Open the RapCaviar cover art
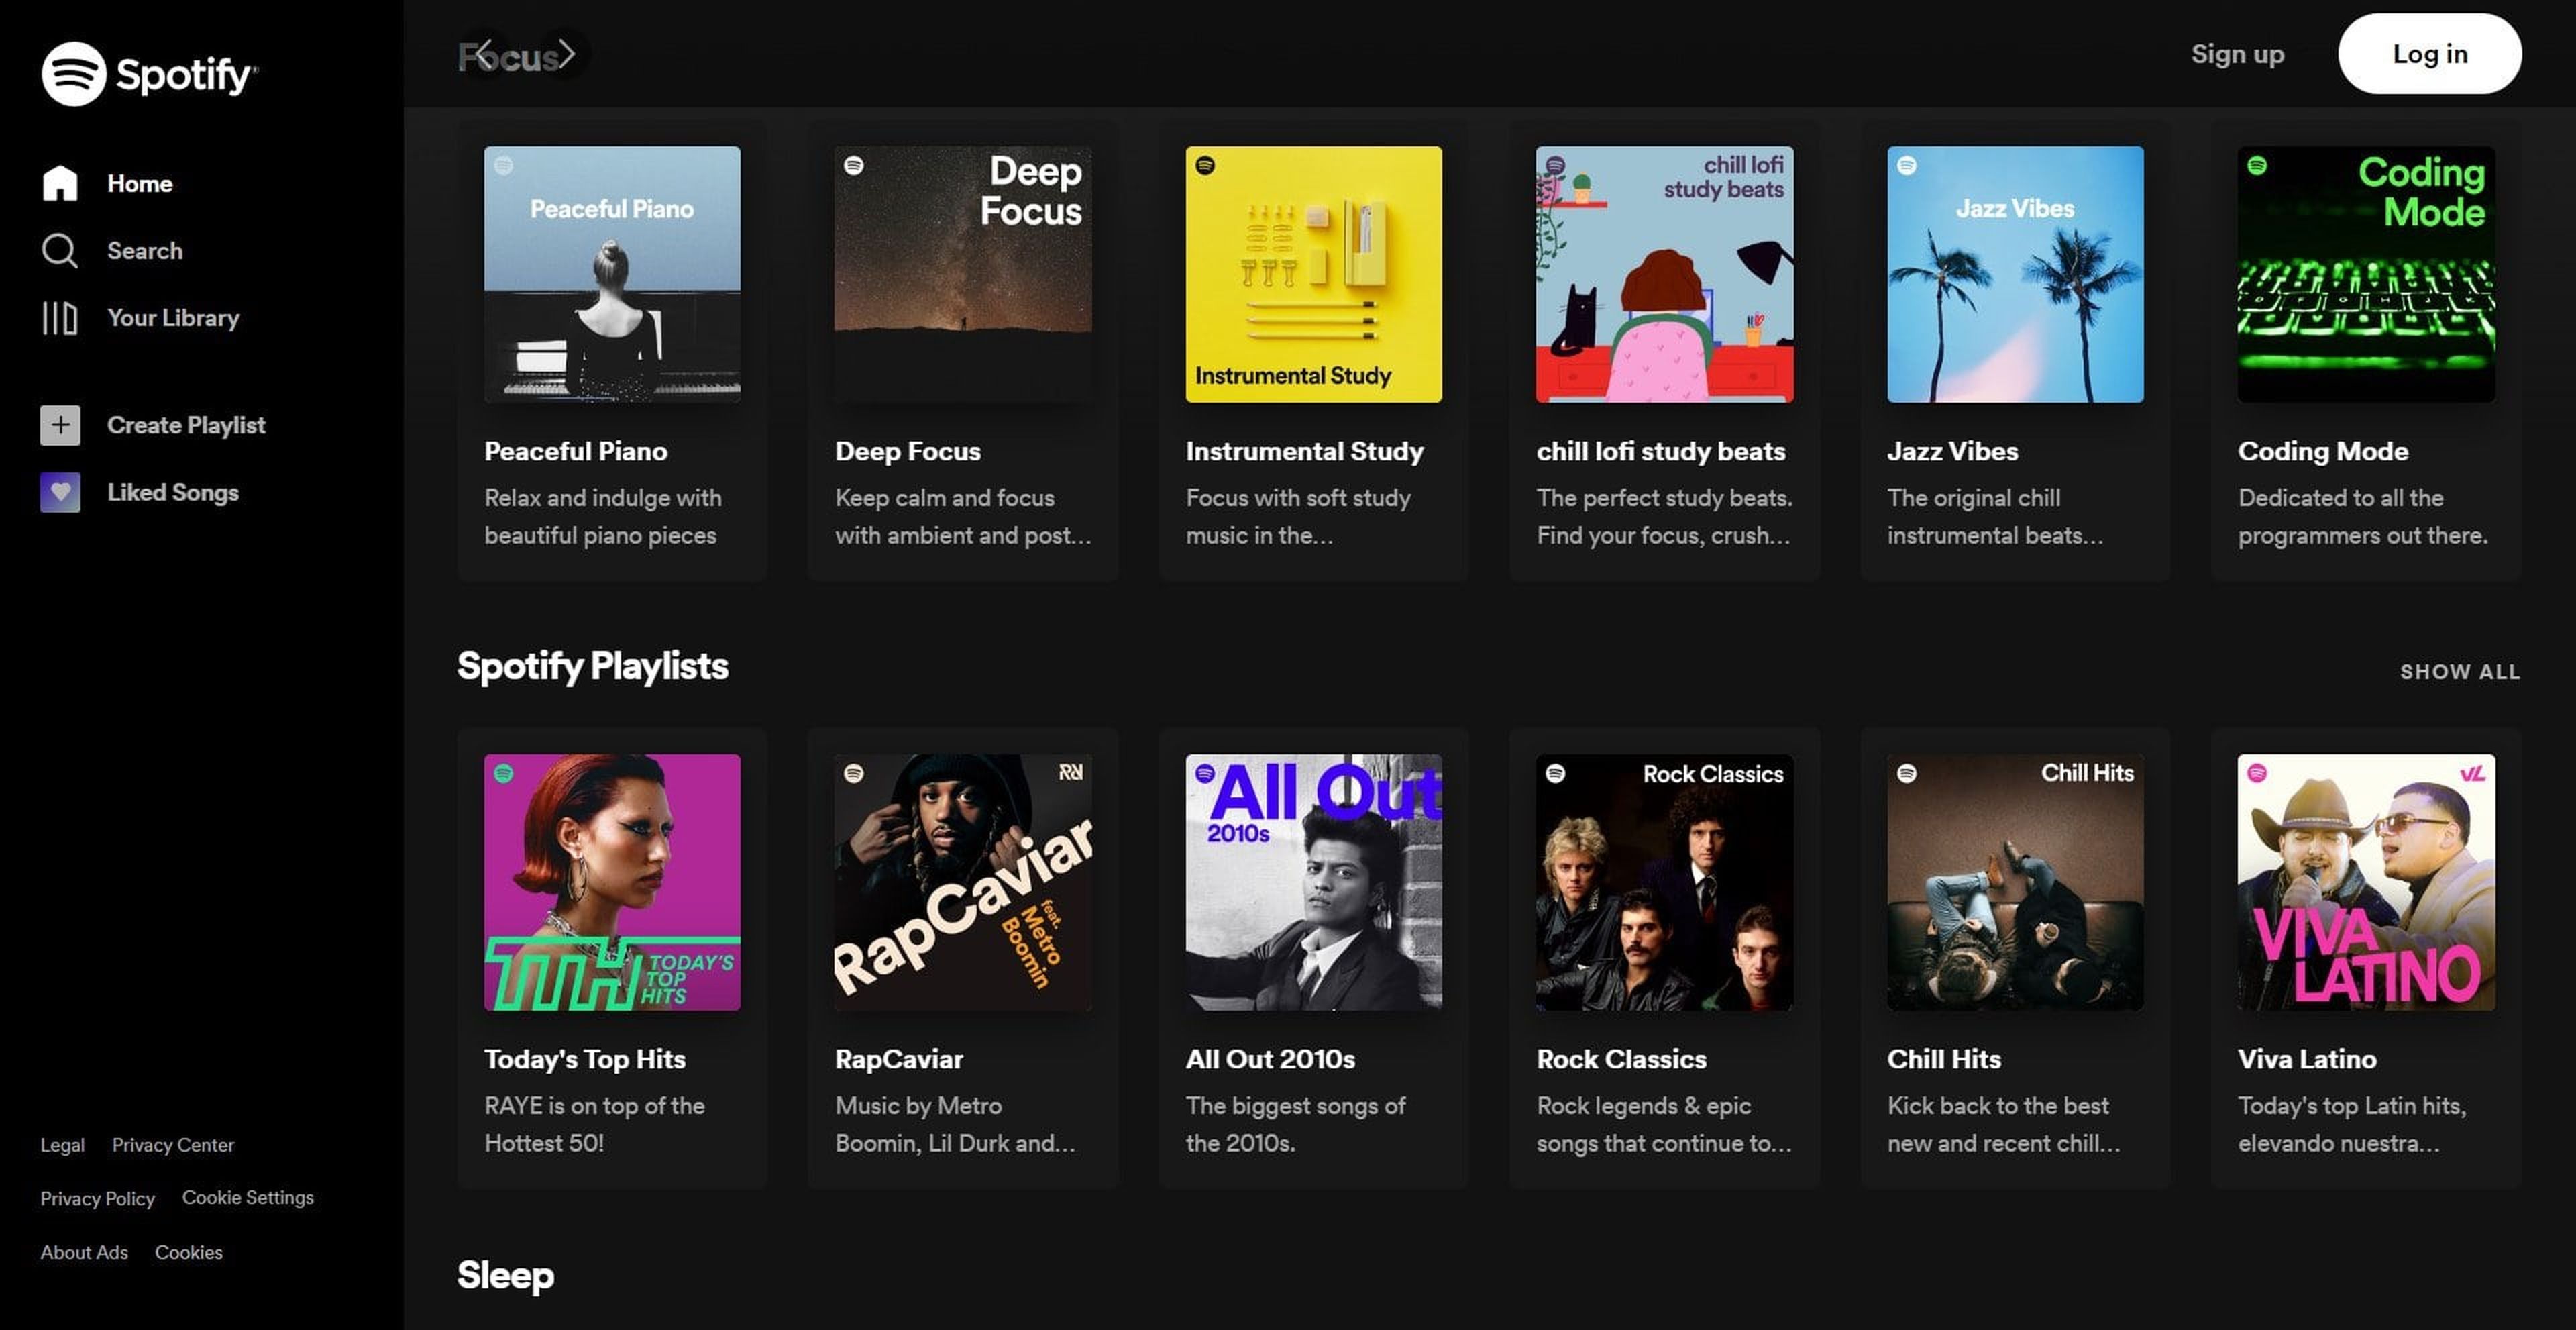The width and height of the screenshot is (2576, 1330). [x=963, y=882]
